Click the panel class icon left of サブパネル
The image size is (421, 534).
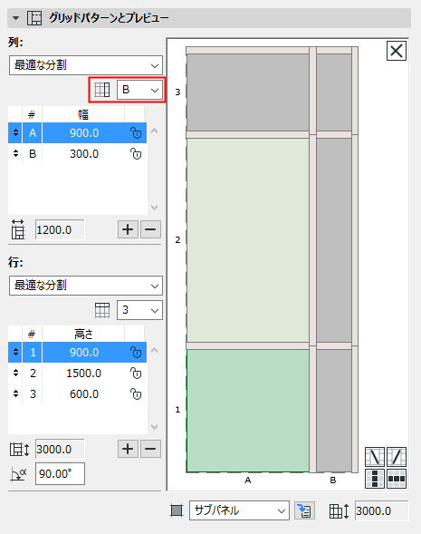(177, 510)
